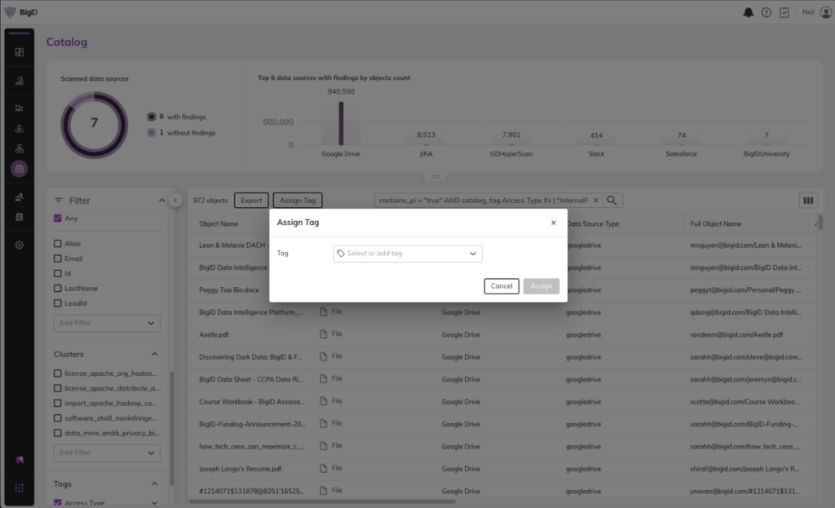Open the help question mark icon

pyautogui.click(x=767, y=12)
